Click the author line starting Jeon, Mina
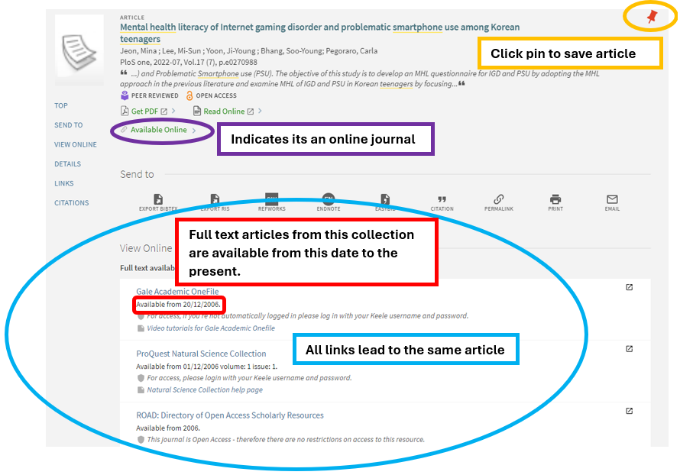This screenshot has width=680, height=475. click(x=248, y=50)
